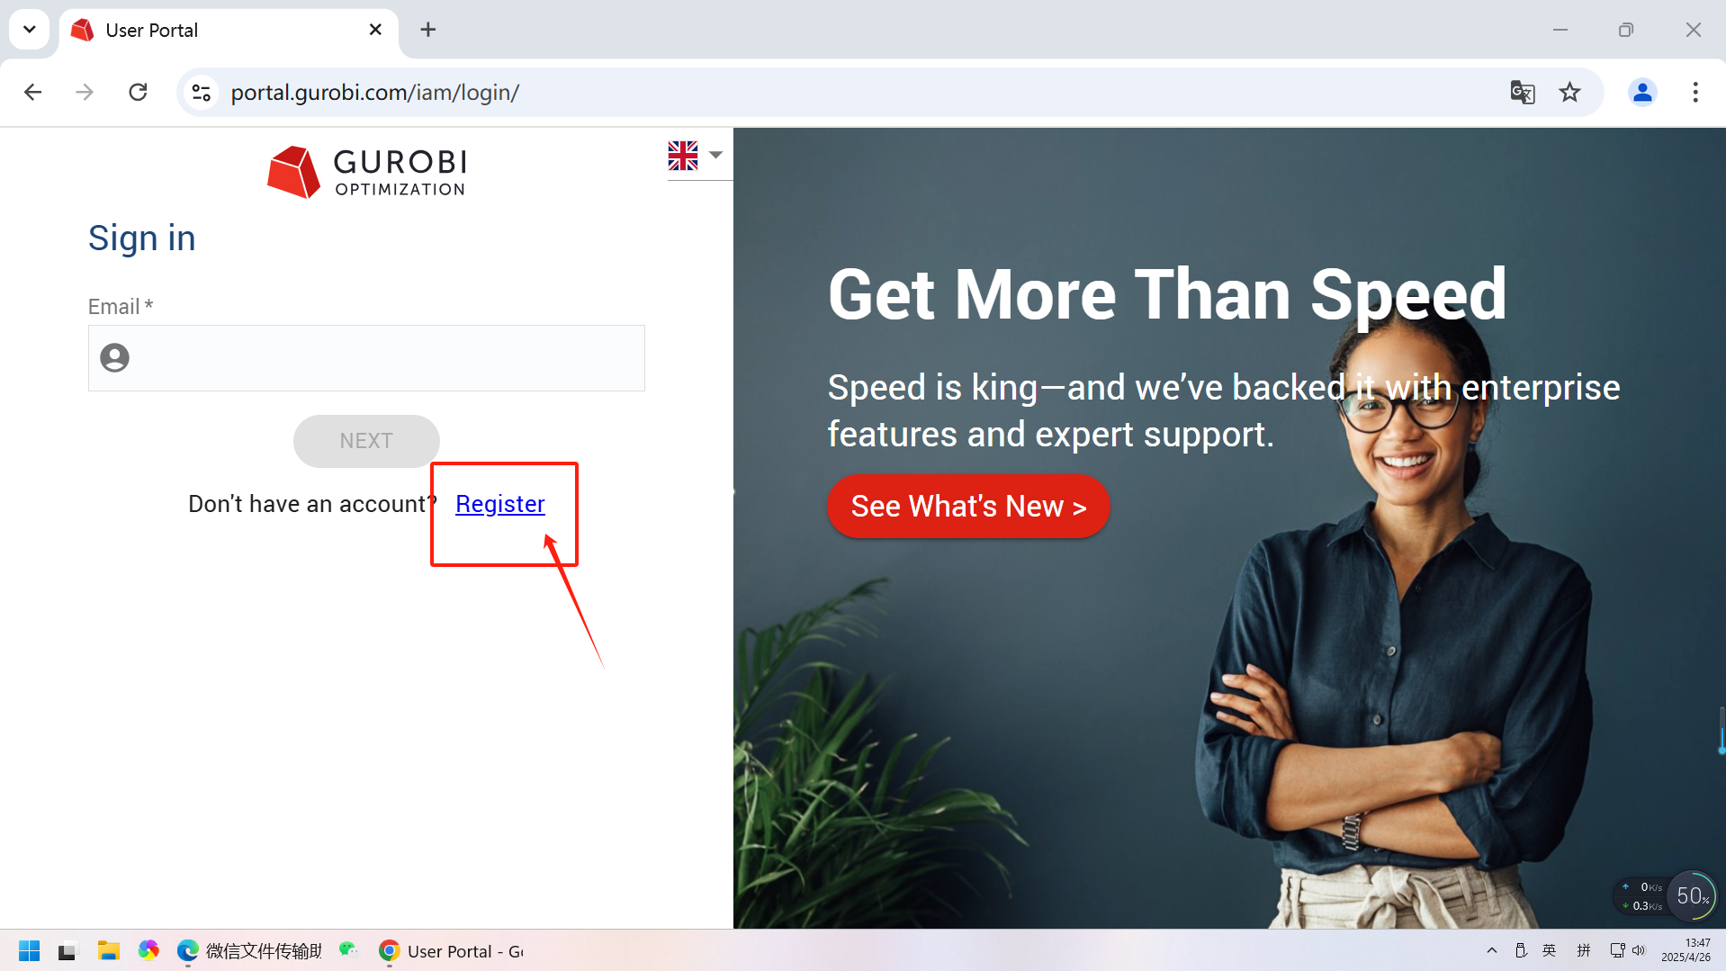Expand the UK flag language dropdown
This screenshot has width=1726, height=971.
coord(696,156)
